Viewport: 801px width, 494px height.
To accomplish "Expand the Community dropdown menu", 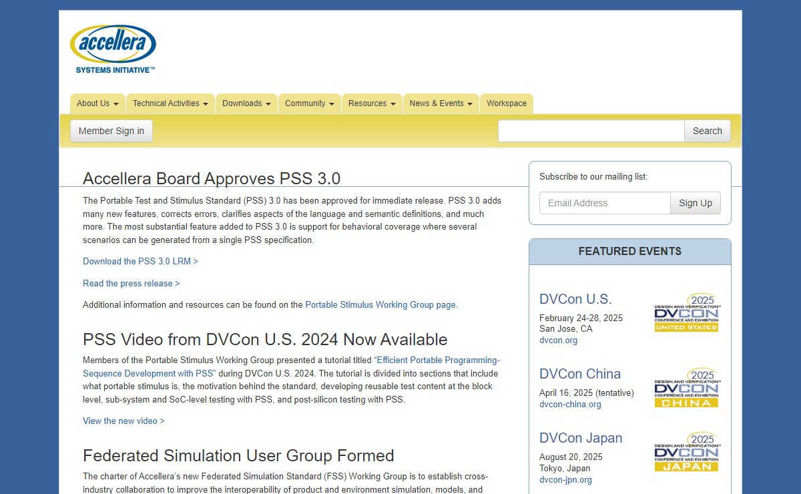I will click(310, 103).
